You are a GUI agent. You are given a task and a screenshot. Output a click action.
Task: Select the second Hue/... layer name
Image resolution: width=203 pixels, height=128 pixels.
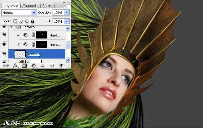[x=54, y=45]
